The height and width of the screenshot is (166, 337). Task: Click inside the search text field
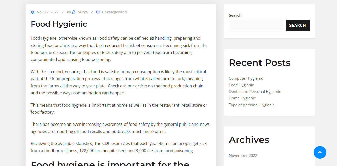pyautogui.click(x=256, y=25)
